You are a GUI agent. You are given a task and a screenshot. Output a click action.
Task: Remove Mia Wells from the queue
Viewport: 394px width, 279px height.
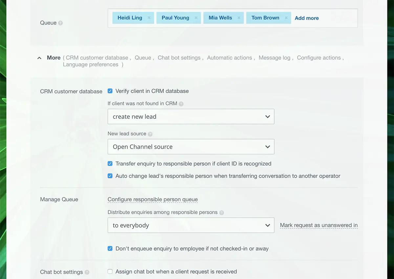coord(239,18)
